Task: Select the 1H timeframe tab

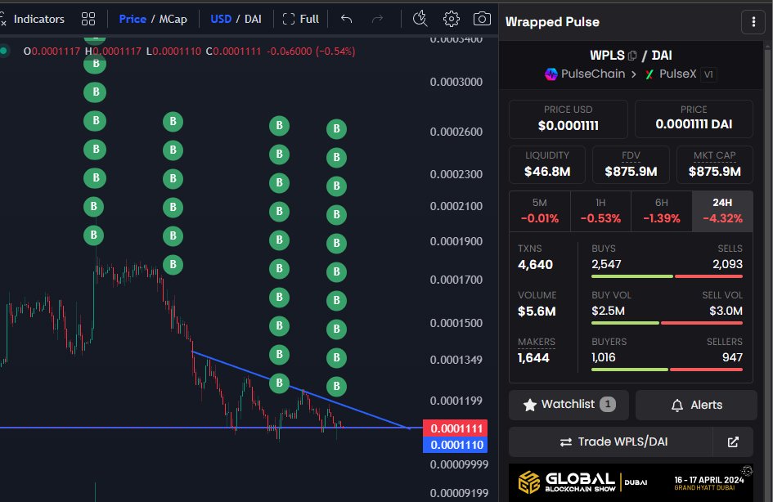Action: [600, 211]
